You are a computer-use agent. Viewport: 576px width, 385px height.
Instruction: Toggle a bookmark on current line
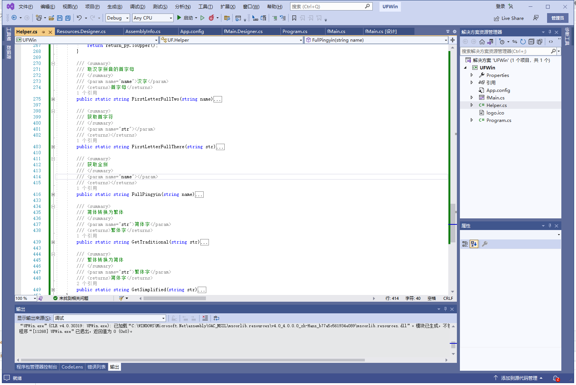(294, 18)
